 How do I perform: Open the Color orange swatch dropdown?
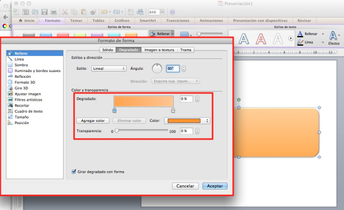[187, 121]
